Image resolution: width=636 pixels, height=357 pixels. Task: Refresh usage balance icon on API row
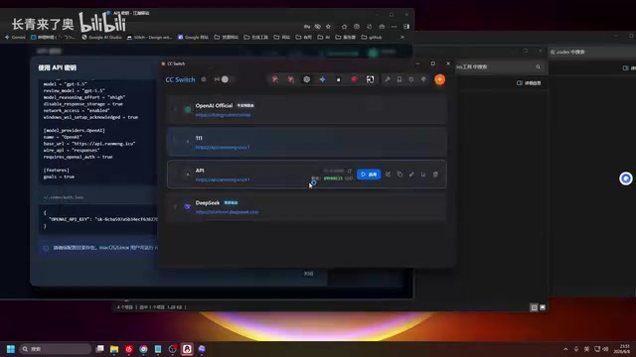coord(349,171)
